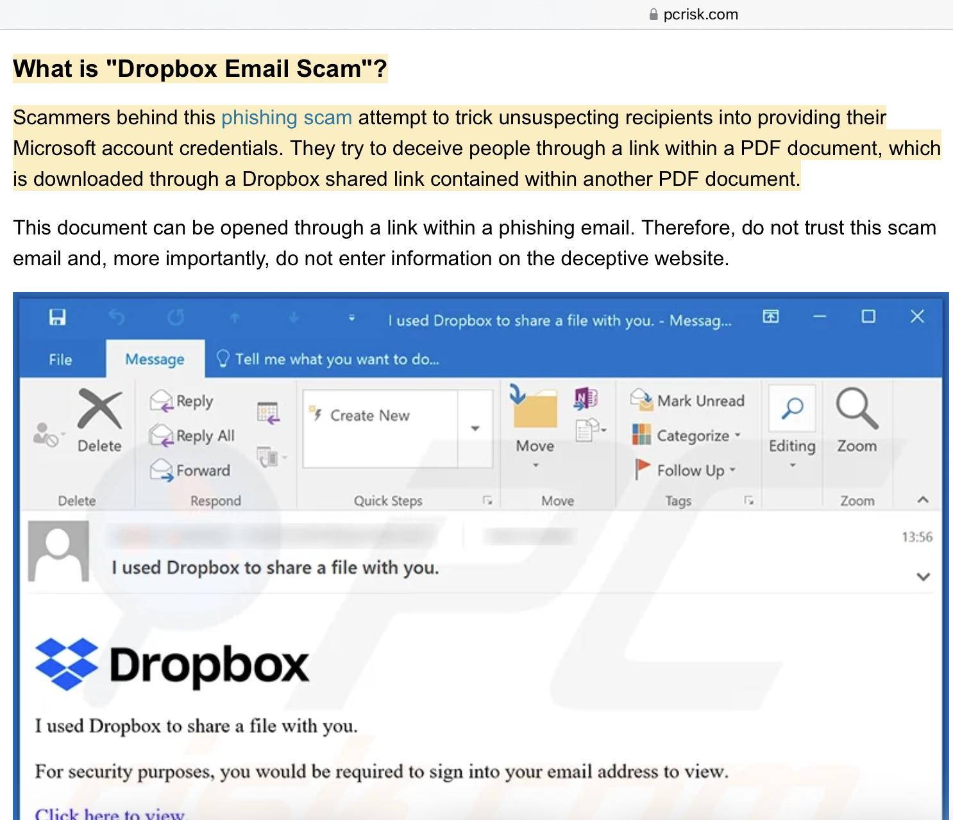Open the Editing dropdown arrow
The width and height of the screenshot is (953, 820).
(x=793, y=465)
